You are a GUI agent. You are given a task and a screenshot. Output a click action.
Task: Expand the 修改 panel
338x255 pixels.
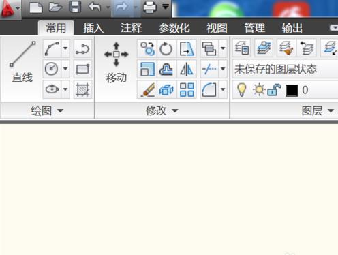[x=162, y=111]
